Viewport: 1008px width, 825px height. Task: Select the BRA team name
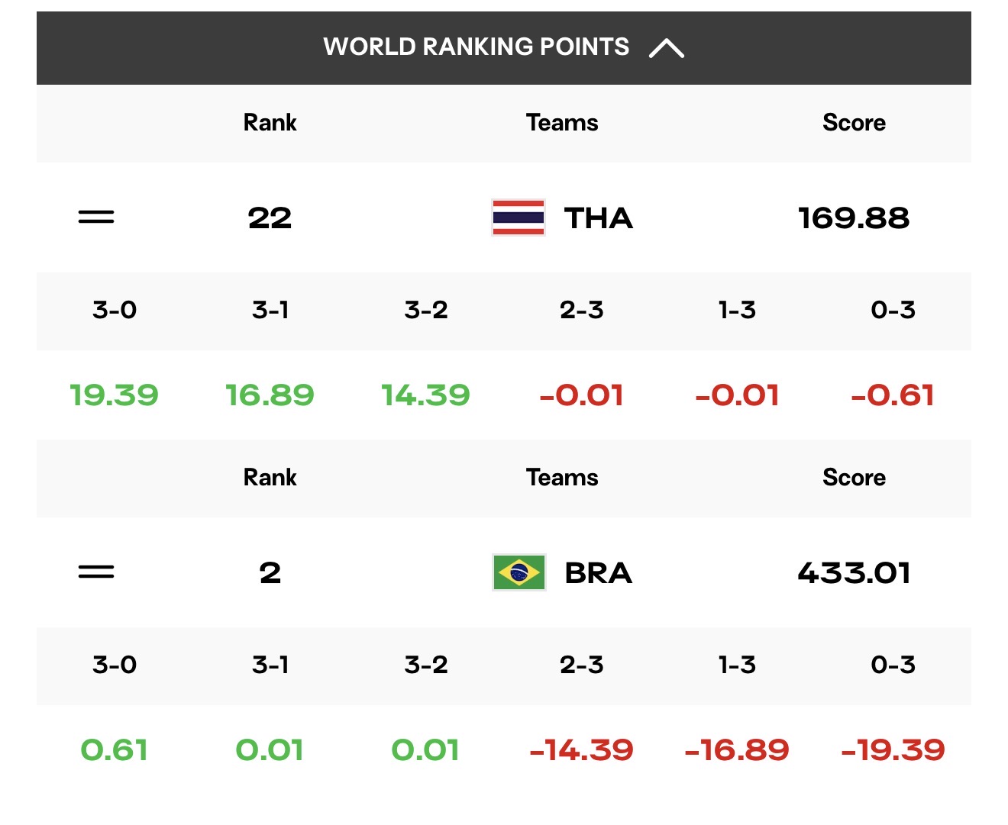pos(599,572)
